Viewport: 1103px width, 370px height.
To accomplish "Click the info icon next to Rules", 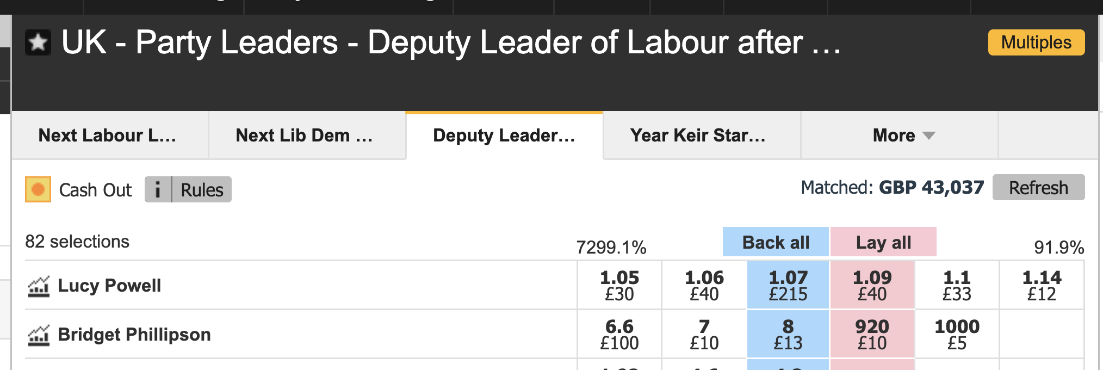I will [x=158, y=189].
